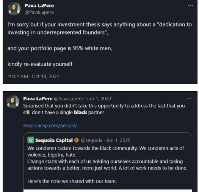Open the 10:02 AM · Oct 18, 2021 timestamp

point(33,76)
